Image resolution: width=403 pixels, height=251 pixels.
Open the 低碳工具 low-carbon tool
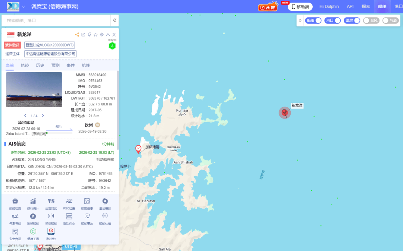tap(33, 233)
